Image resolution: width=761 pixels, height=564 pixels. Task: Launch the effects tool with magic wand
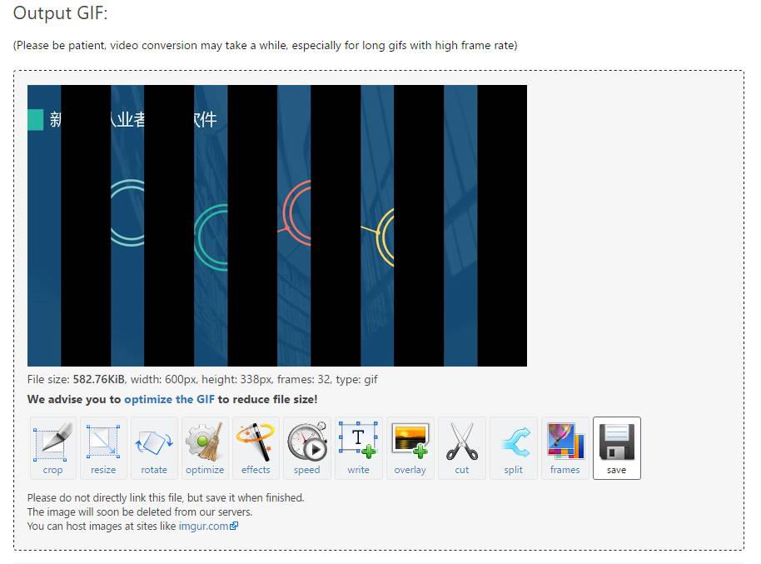pyautogui.click(x=256, y=447)
